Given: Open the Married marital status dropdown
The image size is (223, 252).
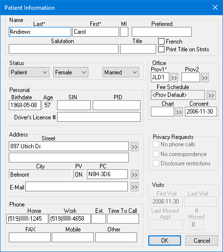Looking at the screenshot, I should coord(121,72).
